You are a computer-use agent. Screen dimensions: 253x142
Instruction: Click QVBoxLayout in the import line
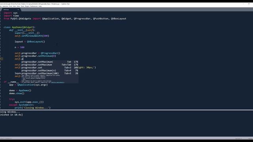tap(119, 19)
